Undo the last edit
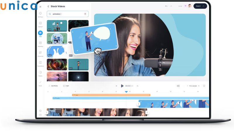234x131 pixels. [166, 6]
